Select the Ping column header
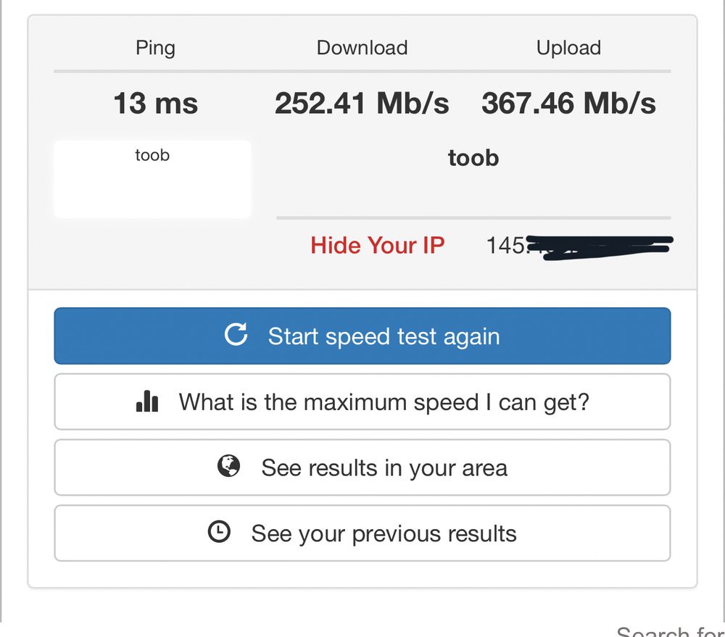725x637 pixels. click(x=155, y=48)
